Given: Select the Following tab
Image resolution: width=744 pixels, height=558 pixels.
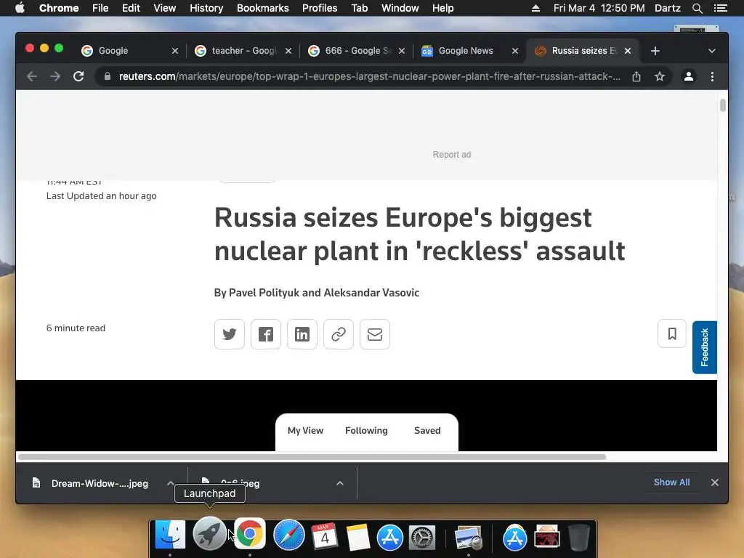Looking at the screenshot, I should (x=366, y=430).
